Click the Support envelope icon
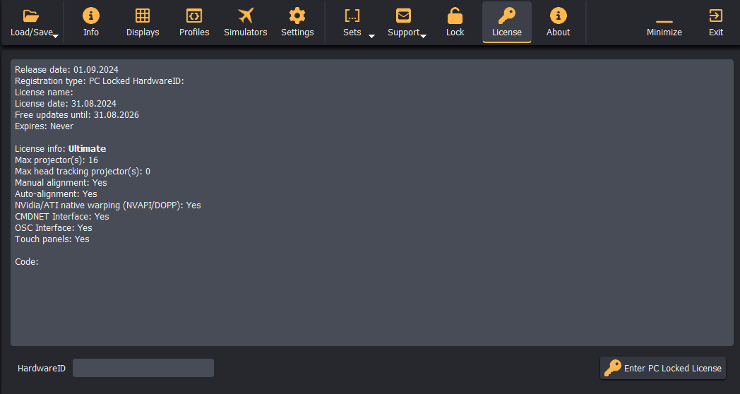 (403, 16)
